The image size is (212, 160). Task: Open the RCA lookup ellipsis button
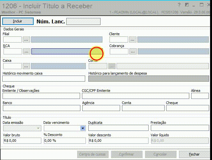point(27,52)
